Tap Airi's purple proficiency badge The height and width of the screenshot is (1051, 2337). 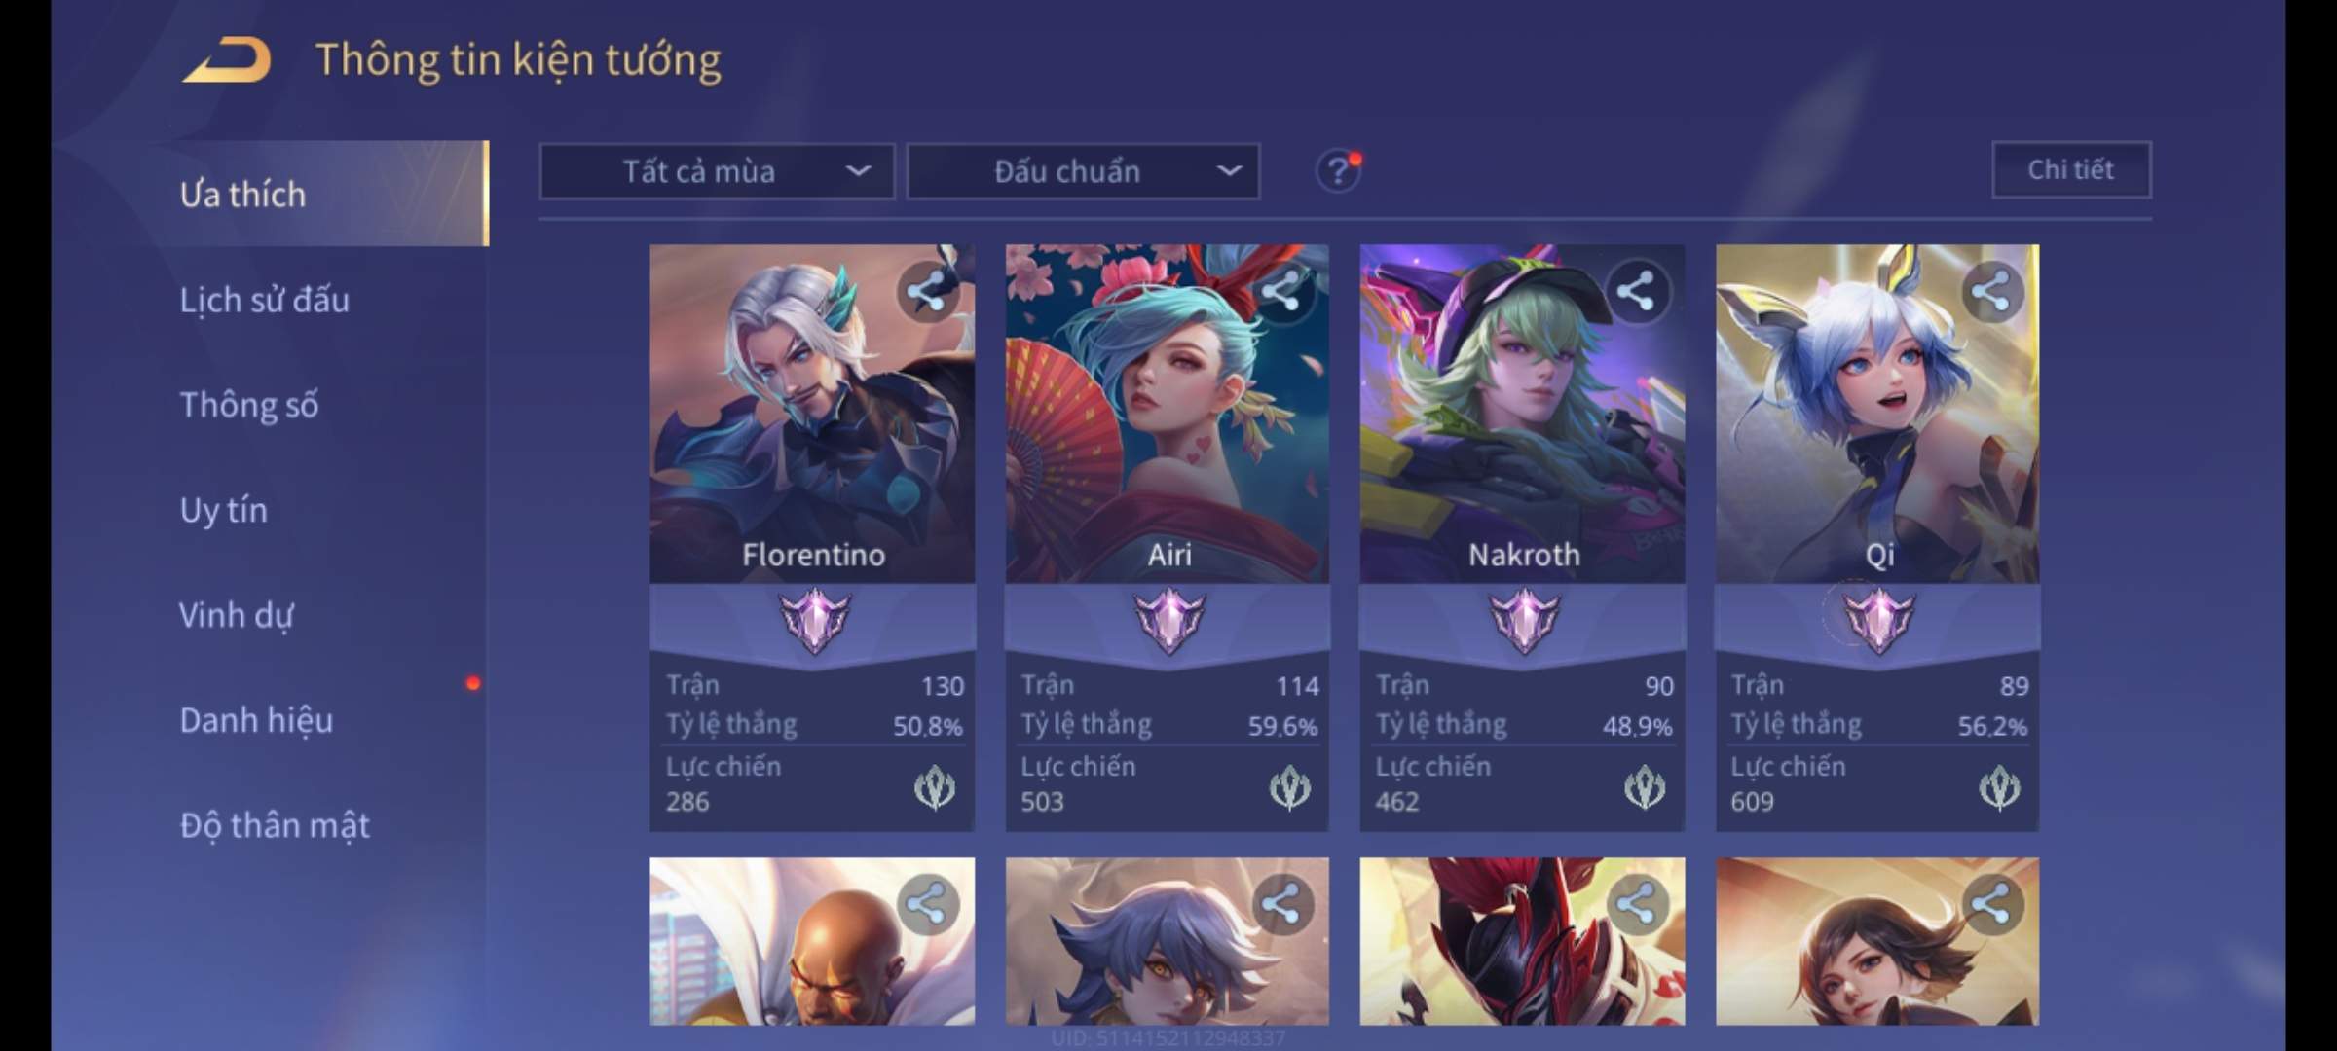pyautogui.click(x=1168, y=621)
